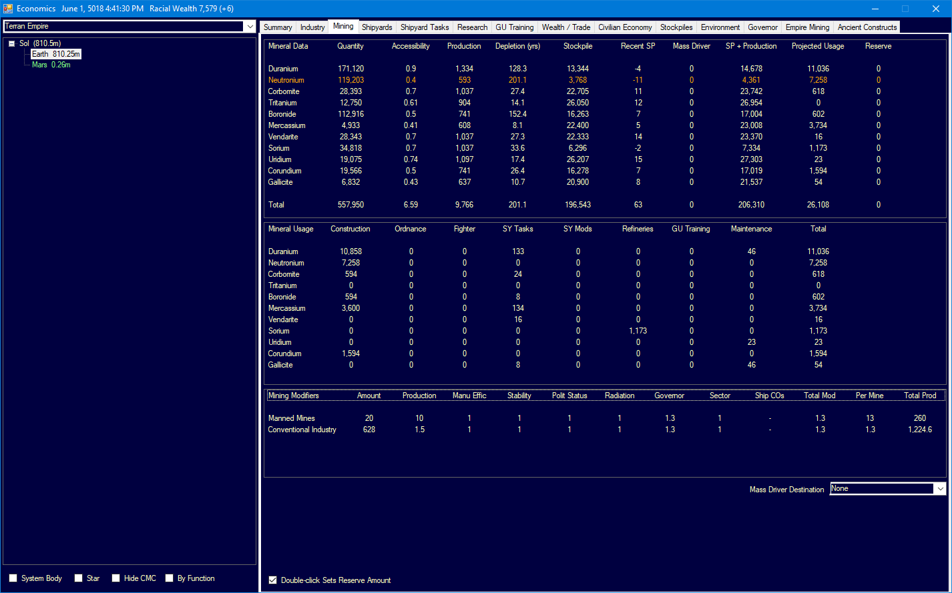Open the Shipyard Tasks tab
952x593 pixels.
(x=425, y=27)
